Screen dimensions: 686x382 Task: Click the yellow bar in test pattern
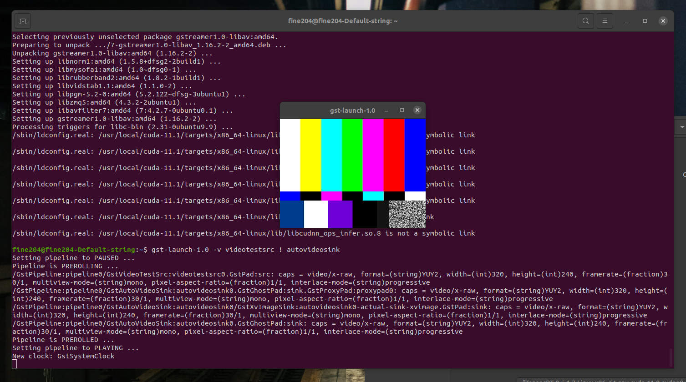(x=311, y=155)
